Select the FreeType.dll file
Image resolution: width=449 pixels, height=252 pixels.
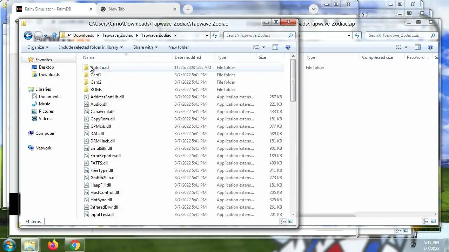pos(101,170)
